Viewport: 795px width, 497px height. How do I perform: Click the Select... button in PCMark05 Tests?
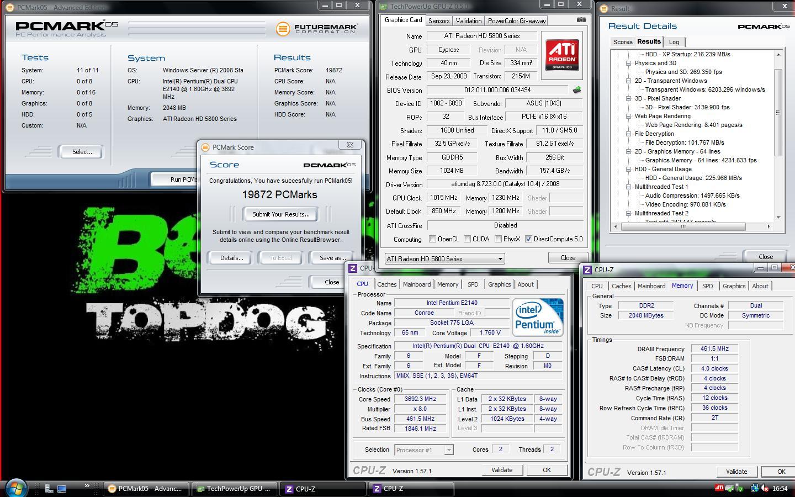(x=82, y=152)
